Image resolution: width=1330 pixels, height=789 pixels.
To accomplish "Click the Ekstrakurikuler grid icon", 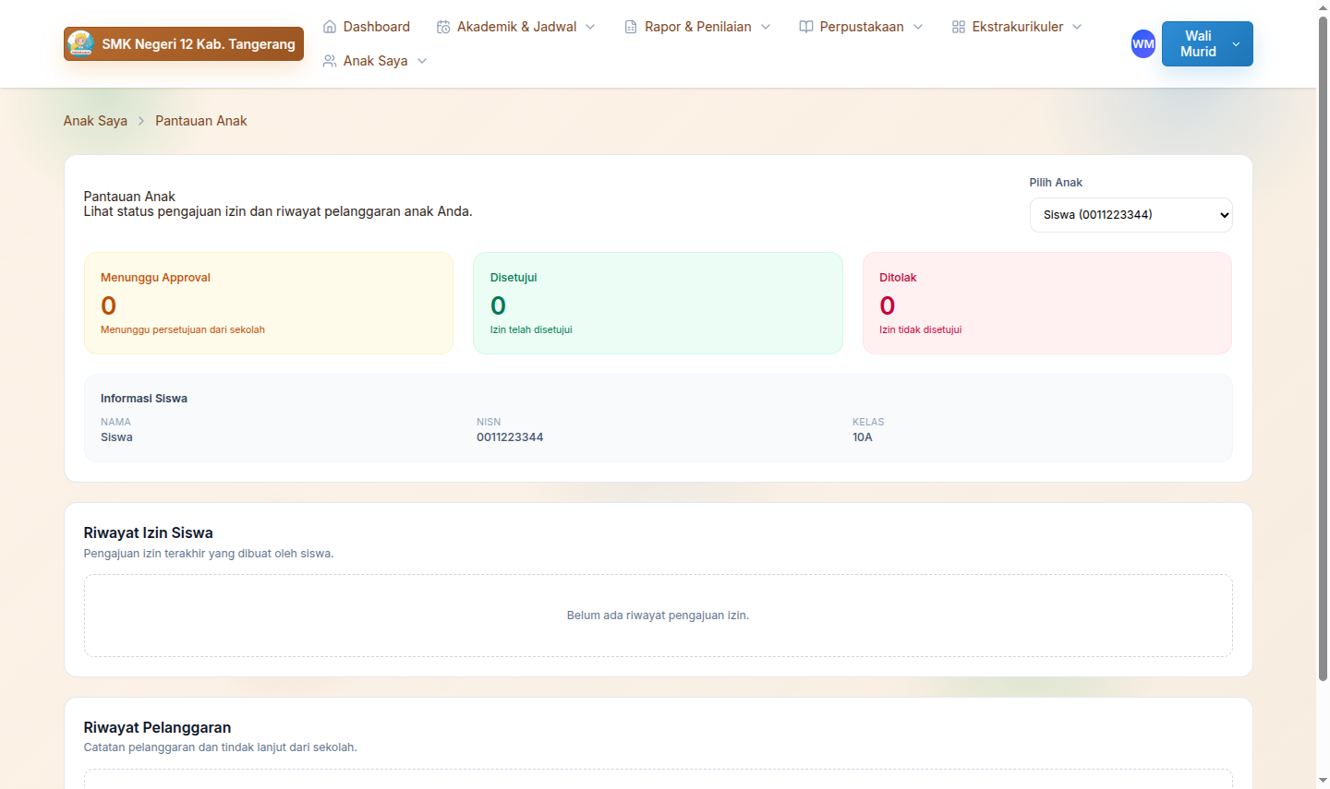I will [x=959, y=27].
